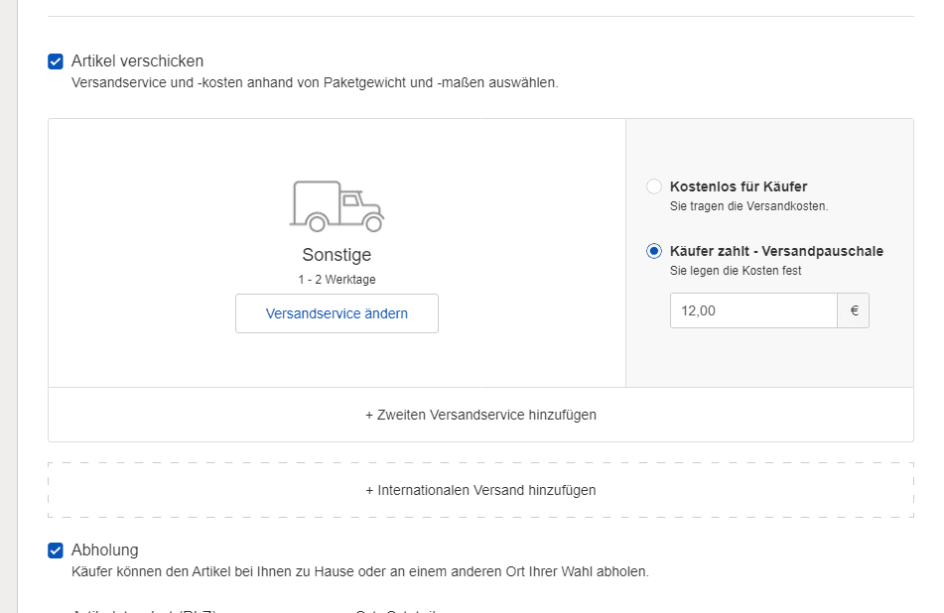Click the Abholung label text
This screenshot has width=944, height=613.
[105, 550]
